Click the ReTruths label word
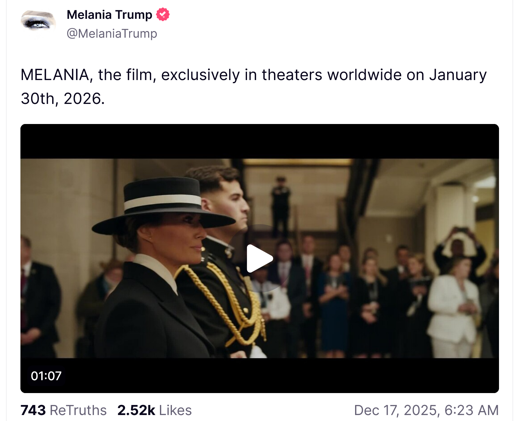The image size is (521, 421). point(78,410)
